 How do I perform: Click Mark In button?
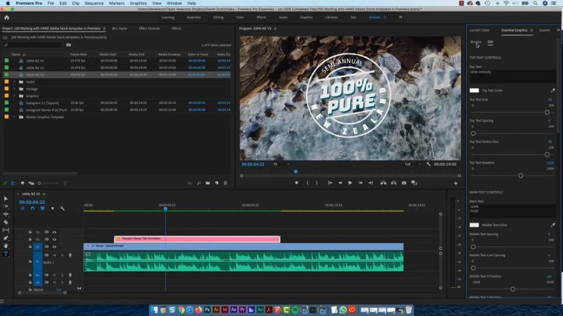click(308, 183)
